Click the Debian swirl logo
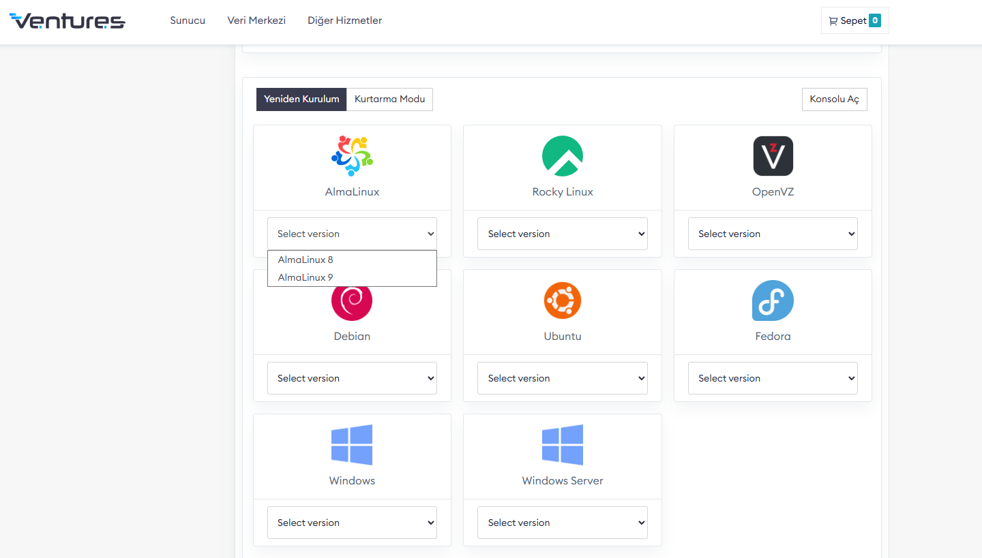982x558 pixels. 352,302
